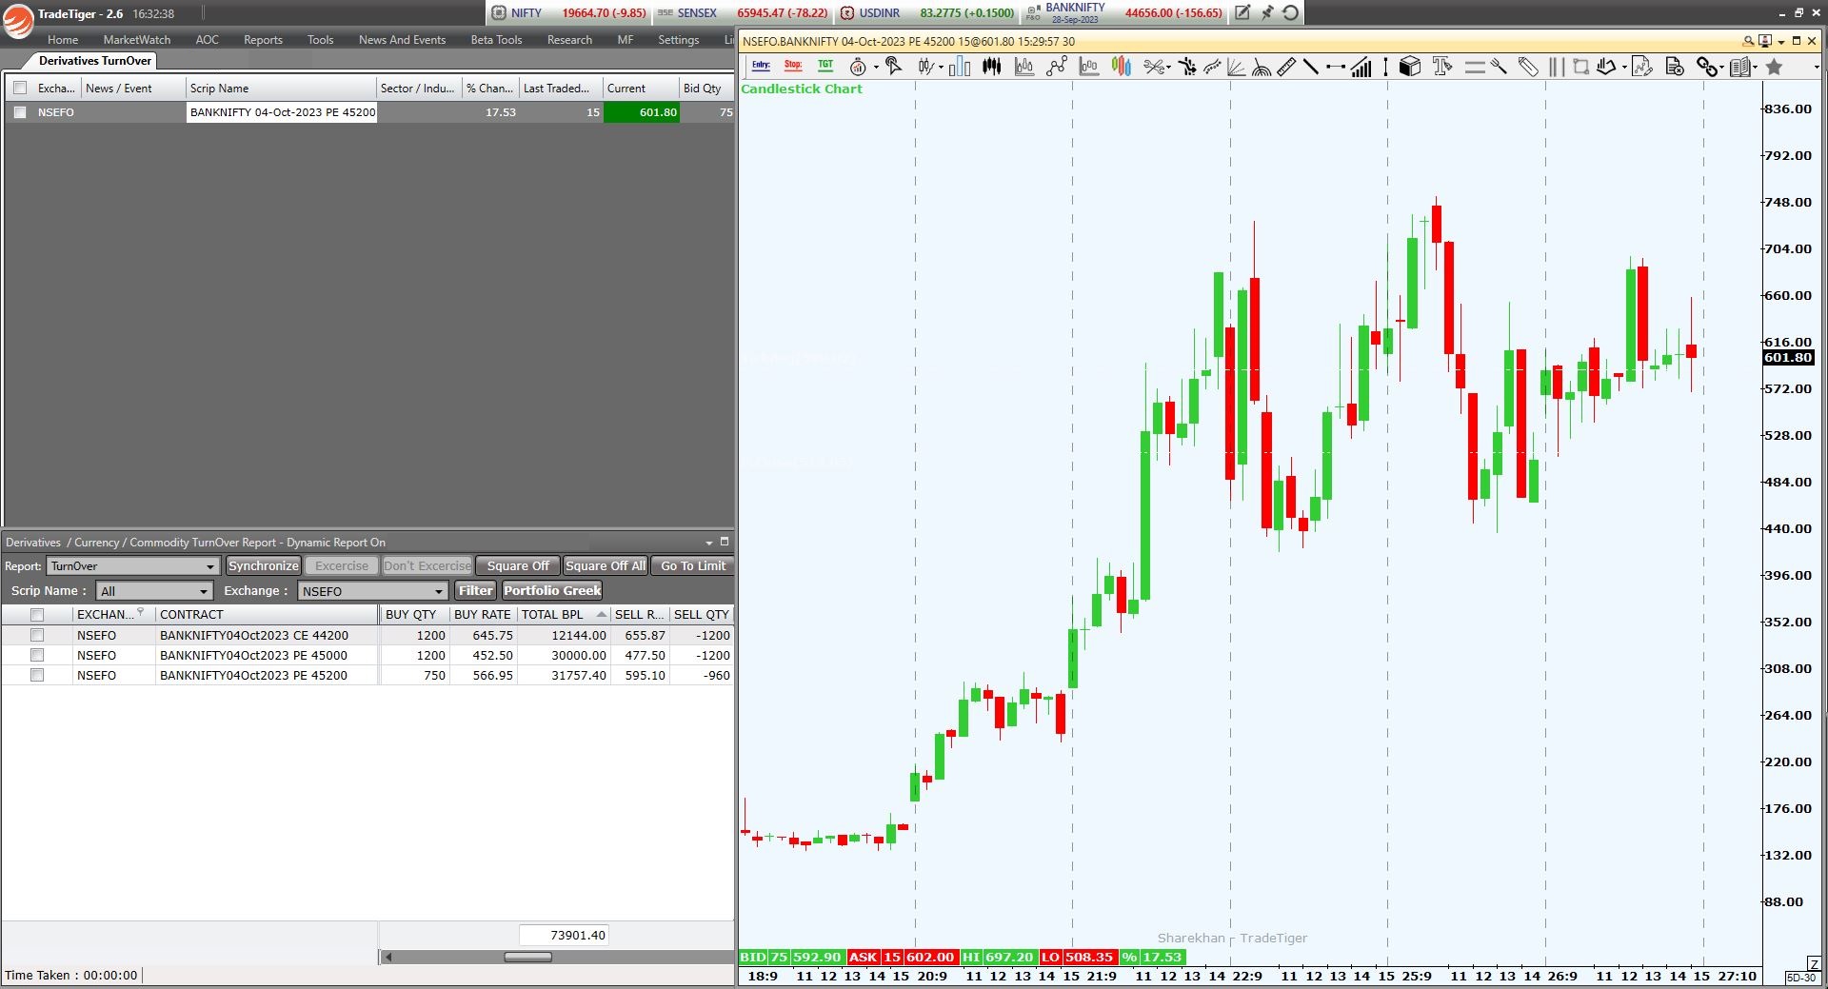Click the eraser/tag icon in chart toolbar
The width and height of the screenshot is (1828, 989).
coord(1528,67)
